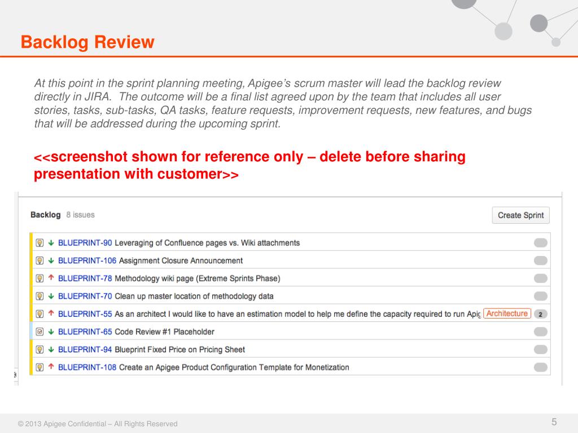Viewport: 578px width, 433px height.
Task: Click the '8 issues' count label
Action: pos(80,215)
